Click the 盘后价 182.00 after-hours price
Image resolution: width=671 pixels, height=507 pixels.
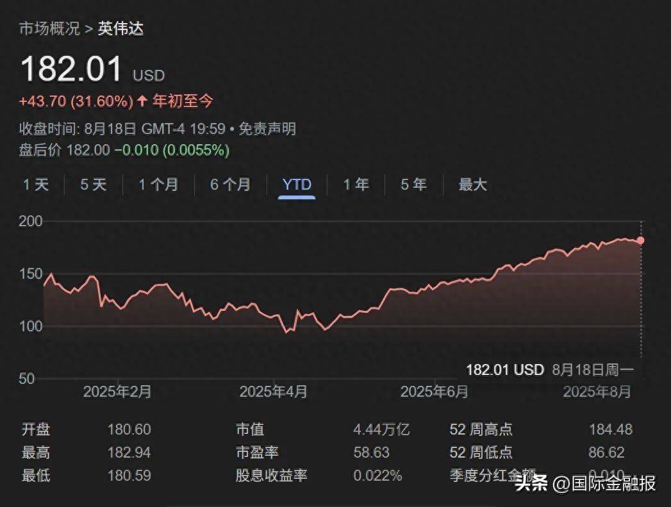65,150
